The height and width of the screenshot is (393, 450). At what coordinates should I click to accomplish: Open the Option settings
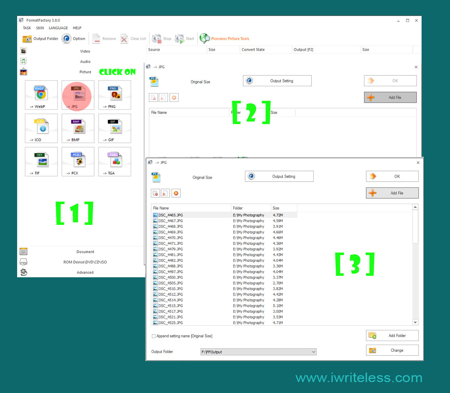[x=74, y=39]
